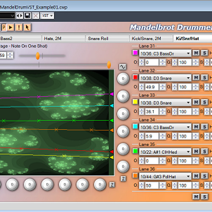Click the global M button below the lanes
The width and height of the screenshot is (212, 212).
[x=196, y=197]
